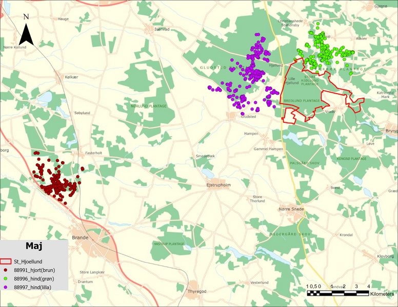
Task: Select the Hastrup Plantage forest label
Action: click(169, 244)
